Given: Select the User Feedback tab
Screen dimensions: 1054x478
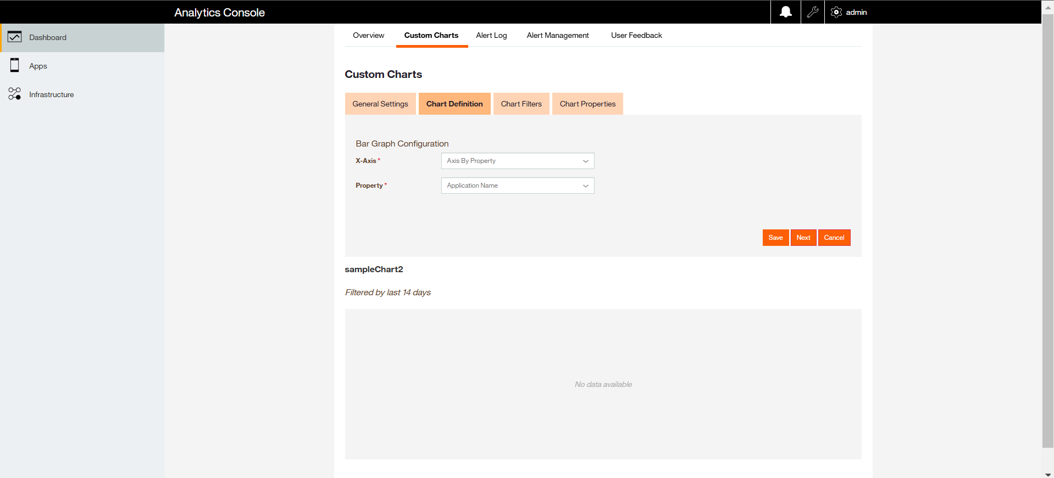Looking at the screenshot, I should pyautogui.click(x=636, y=36).
